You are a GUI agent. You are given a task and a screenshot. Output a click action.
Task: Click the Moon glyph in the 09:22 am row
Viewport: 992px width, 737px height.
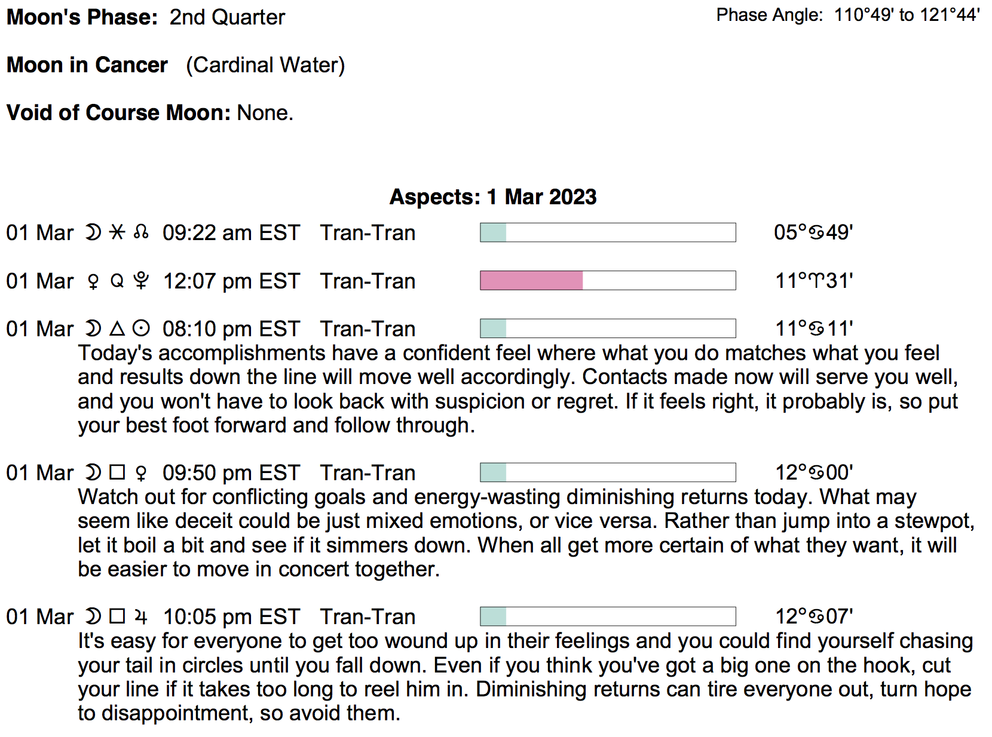[93, 232]
